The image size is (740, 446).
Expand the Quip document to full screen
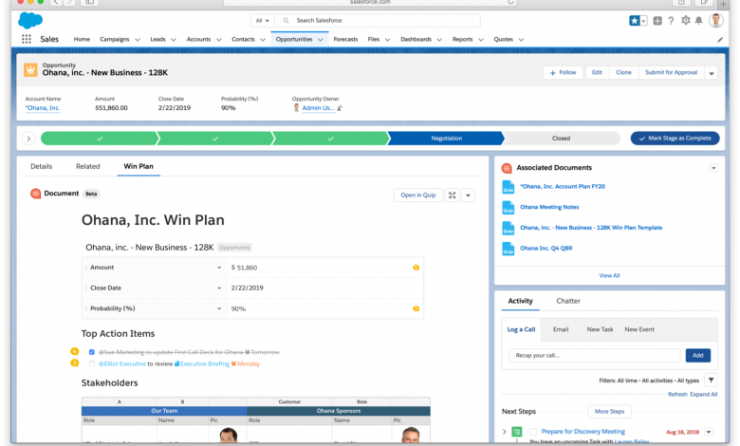click(x=453, y=195)
